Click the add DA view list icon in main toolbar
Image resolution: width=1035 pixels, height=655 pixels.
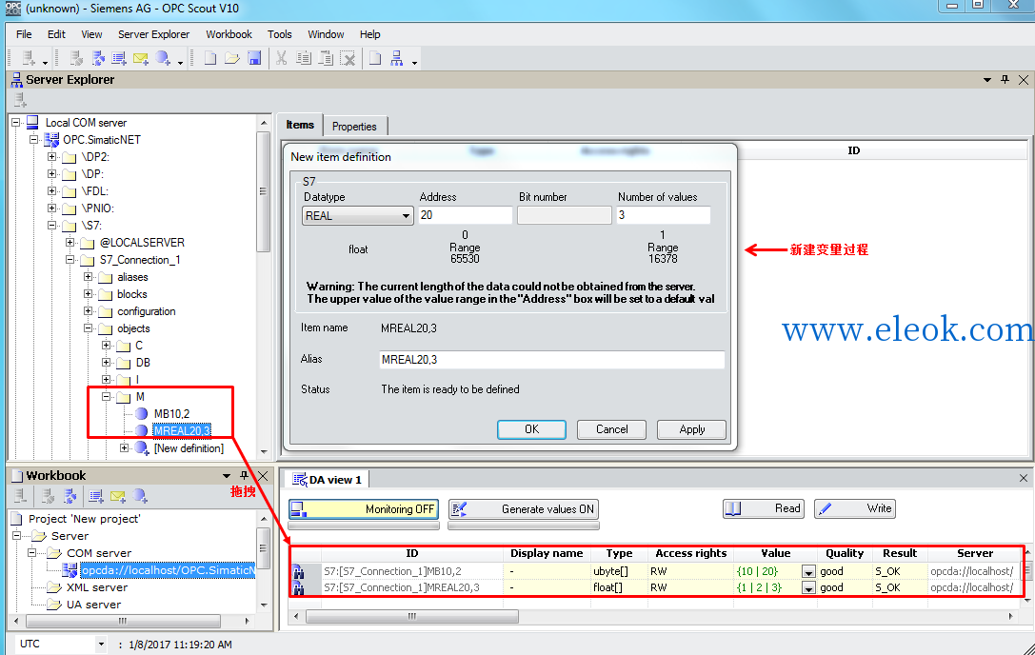(x=119, y=58)
